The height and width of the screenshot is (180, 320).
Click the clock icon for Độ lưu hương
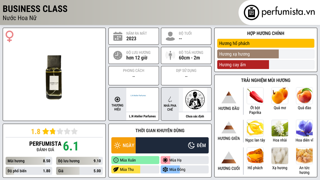[118, 55]
